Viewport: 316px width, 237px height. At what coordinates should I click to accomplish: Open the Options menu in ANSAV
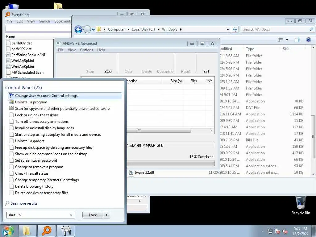[x=86, y=50]
